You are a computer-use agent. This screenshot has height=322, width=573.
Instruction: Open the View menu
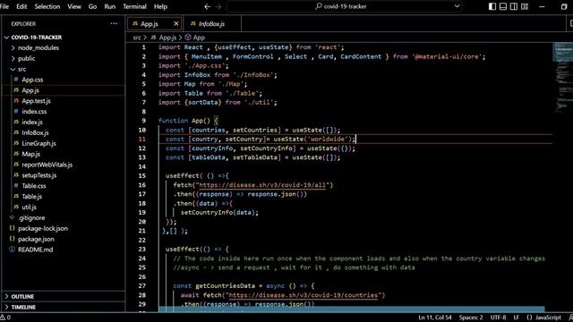(74, 6)
